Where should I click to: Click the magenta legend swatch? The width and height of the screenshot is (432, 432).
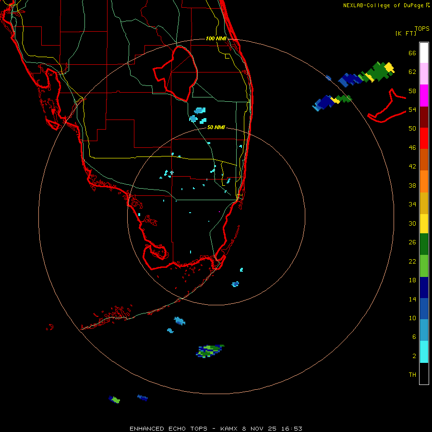pos(424,96)
